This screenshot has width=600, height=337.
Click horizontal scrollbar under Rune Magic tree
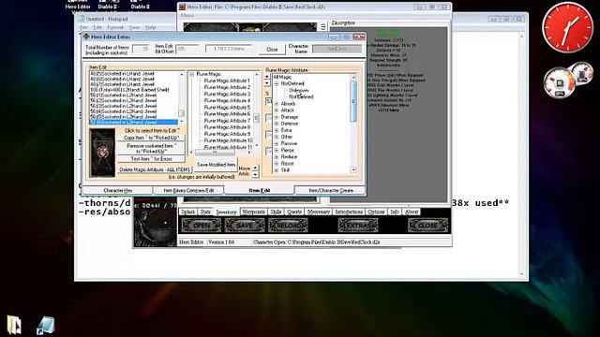221,152
